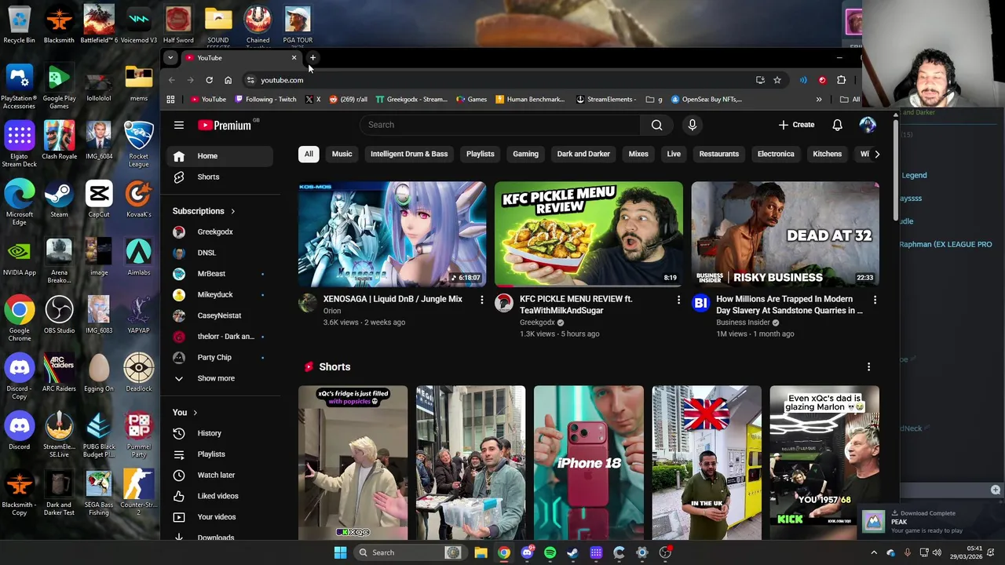The width and height of the screenshot is (1005, 565).
Task: Show overflow bookmarks chevron
Action: [819, 100]
